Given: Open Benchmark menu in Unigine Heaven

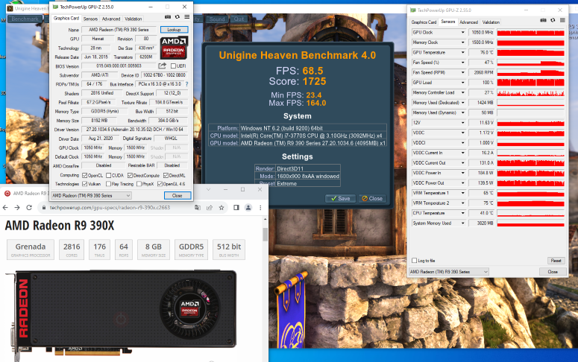Looking at the screenshot, I should (x=25, y=19).
